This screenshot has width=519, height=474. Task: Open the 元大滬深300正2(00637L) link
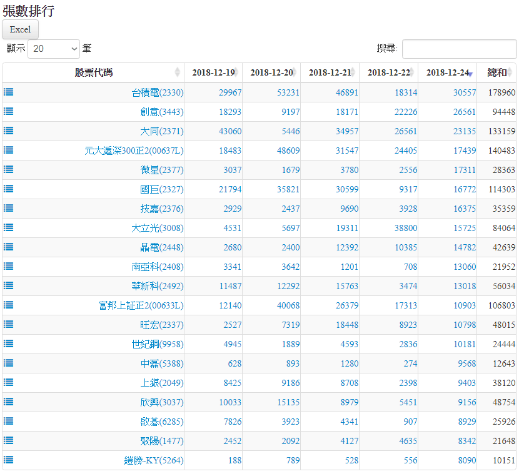click(134, 151)
